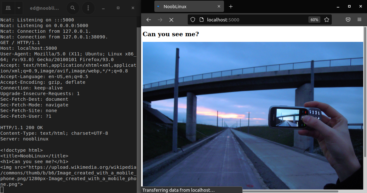The image size is (367, 193).
Task: Open the Firefox hamburger menu
Action: [359, 20]
